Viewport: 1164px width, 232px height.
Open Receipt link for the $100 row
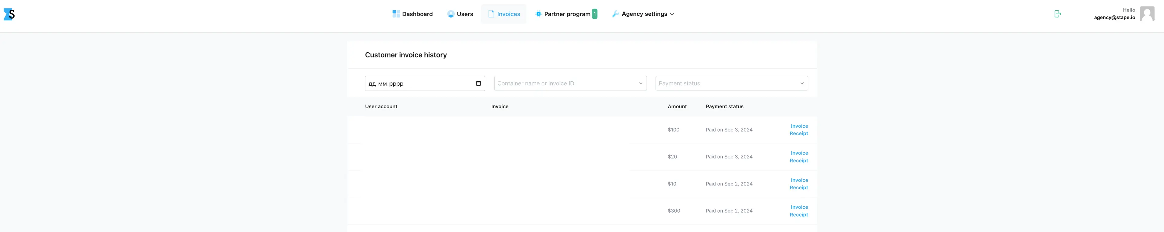coord(799,133)
